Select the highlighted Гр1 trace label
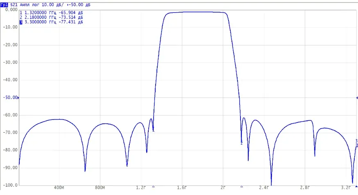The image size is (358, 195). coord(5,5)
